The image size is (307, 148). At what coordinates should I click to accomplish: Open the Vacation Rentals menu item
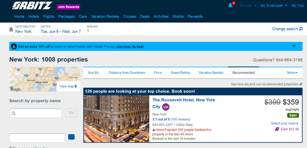(x=105, y=16)
